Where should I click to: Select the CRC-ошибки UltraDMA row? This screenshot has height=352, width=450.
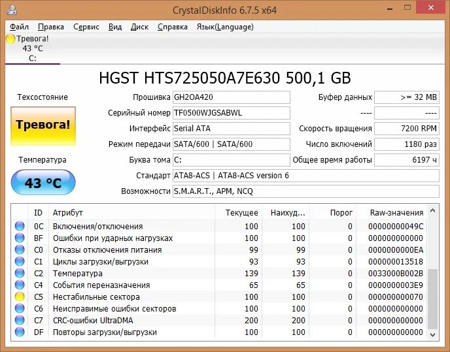(x=219, y=320)
